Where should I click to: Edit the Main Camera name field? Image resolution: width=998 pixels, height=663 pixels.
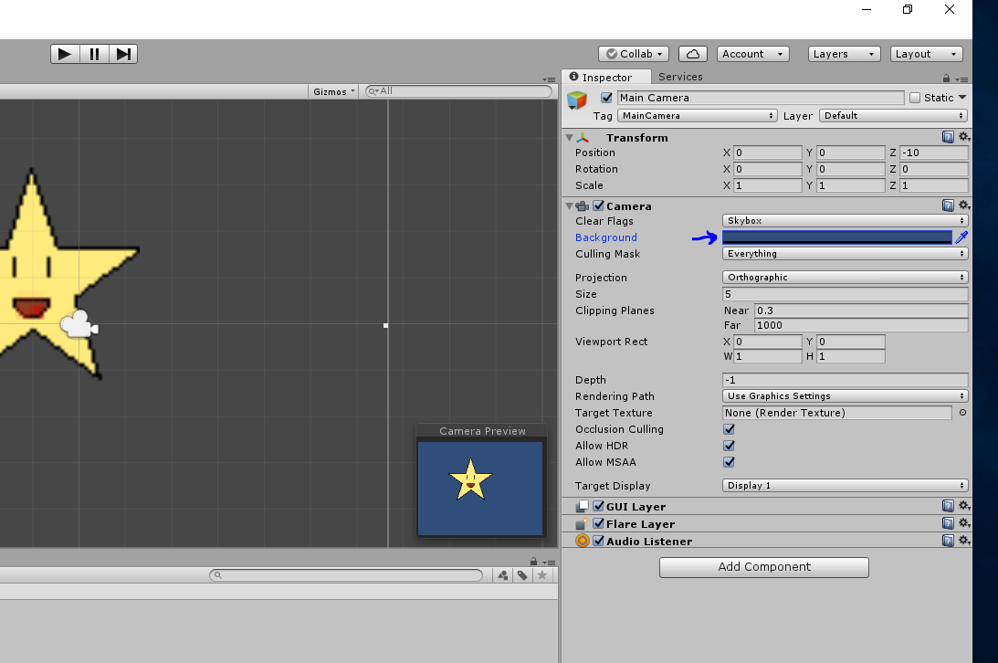pyautogui.click(x=761, y=98)
